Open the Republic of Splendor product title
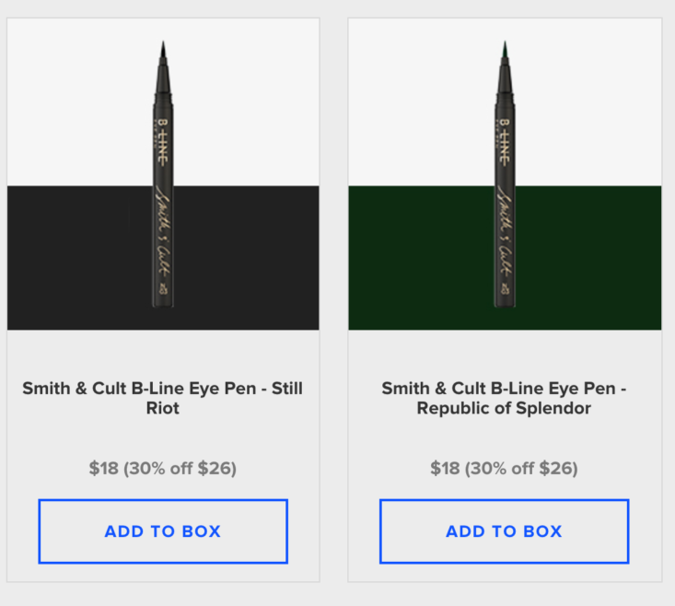 click(x=504, y=398)
